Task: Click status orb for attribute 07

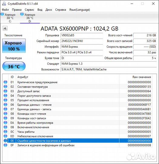Action: click(5, 109)
